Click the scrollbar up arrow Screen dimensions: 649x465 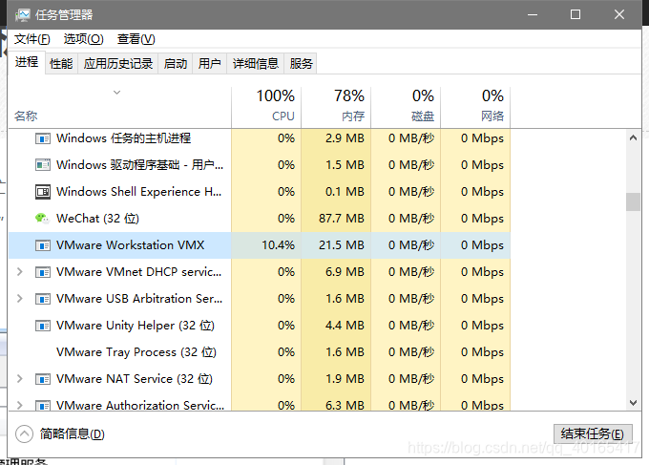(x=633, y=137)
